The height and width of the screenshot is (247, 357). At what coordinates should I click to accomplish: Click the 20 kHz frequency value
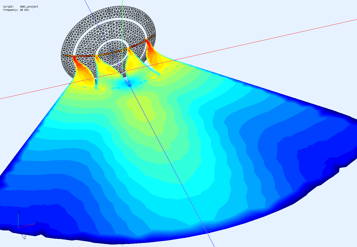24,10
